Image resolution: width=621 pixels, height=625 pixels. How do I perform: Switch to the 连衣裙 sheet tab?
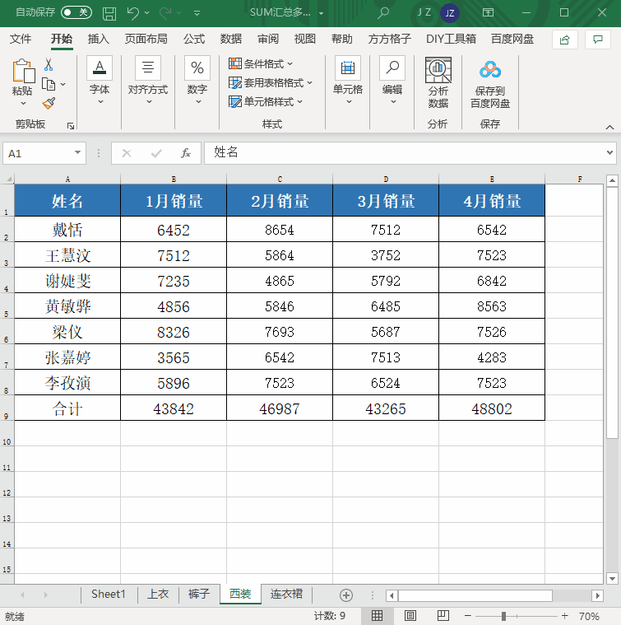(x=286, y=595)
